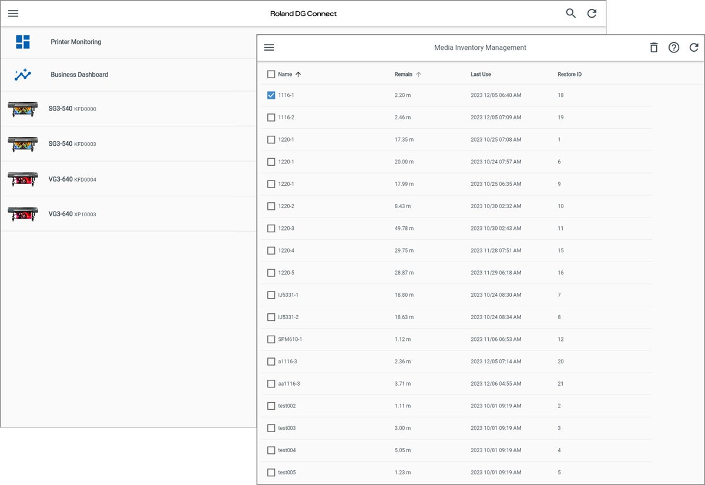Screen dimensions: 705x485
Task: Refresh the Media Inventory Management list
Action: (694, 48)
